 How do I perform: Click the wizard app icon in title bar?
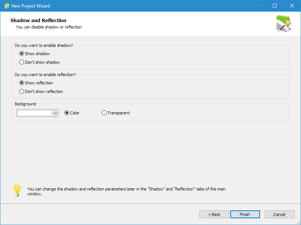click(x=6, y=6)
